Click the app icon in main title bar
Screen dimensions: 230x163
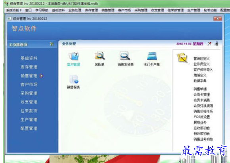click(x=6, y=4)
